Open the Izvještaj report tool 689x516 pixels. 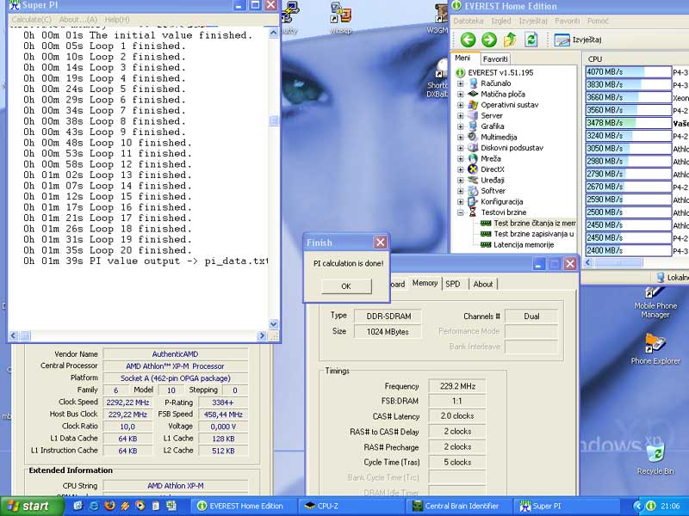tap(578, 40)
